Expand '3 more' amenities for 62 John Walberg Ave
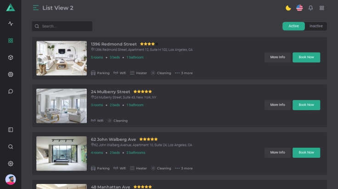This screenshot has width=338, height=189. click(x=184, y=168)
